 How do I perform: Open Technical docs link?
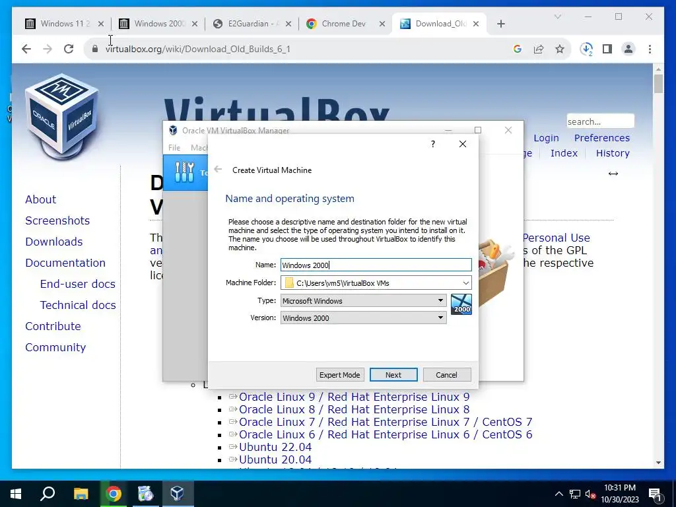click(x=78, y=305)
